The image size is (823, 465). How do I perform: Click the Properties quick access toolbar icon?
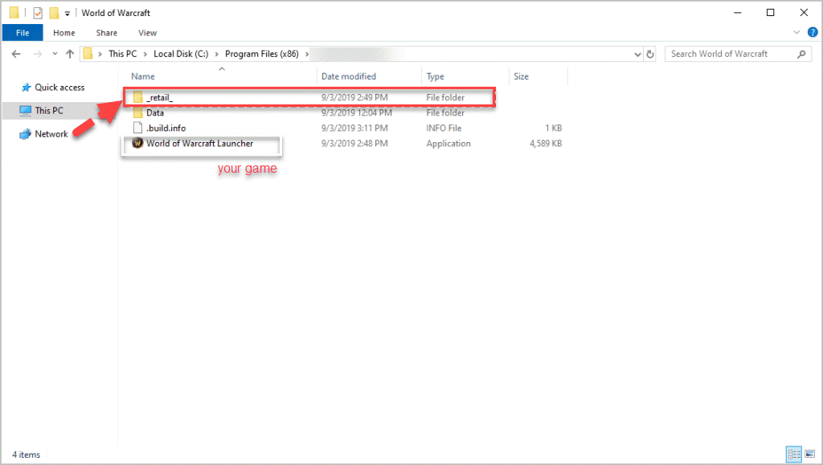click(38, 13)
